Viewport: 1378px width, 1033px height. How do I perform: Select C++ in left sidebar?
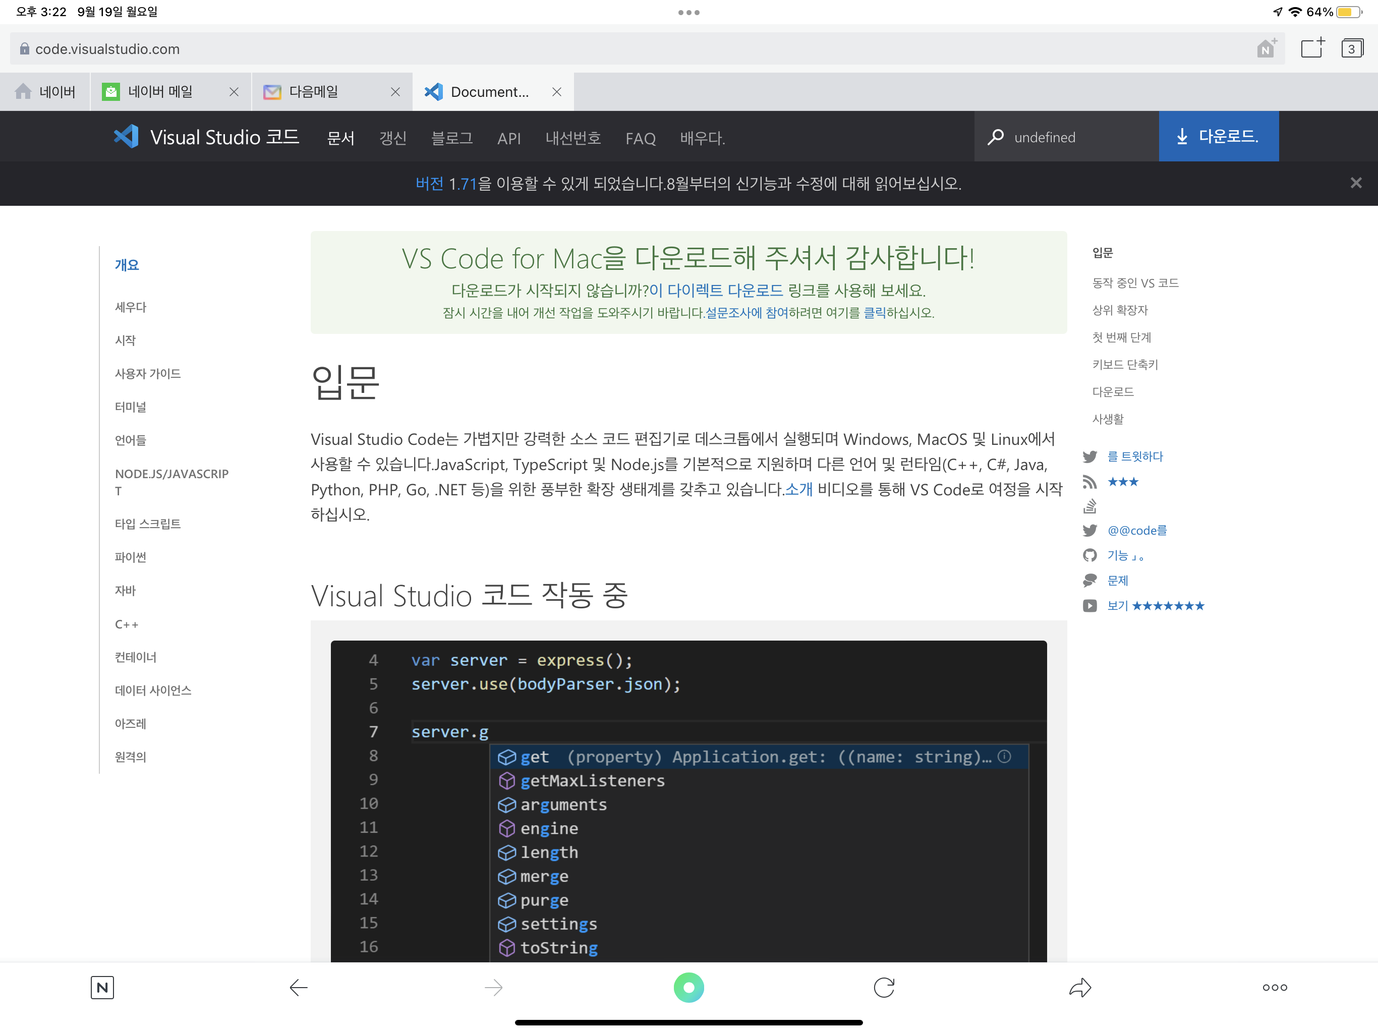(x=127, y=623)
